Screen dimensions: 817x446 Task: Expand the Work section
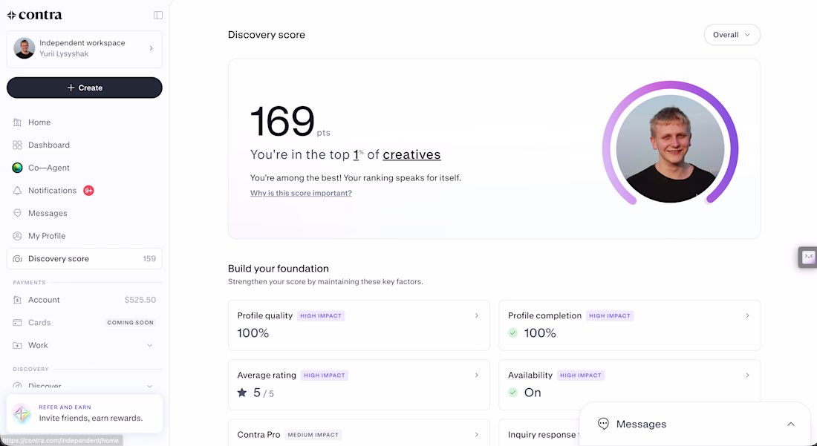click(85, 345)
